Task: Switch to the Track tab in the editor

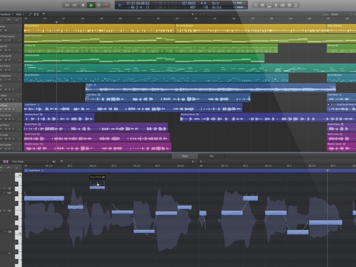Action: point(184,156)
